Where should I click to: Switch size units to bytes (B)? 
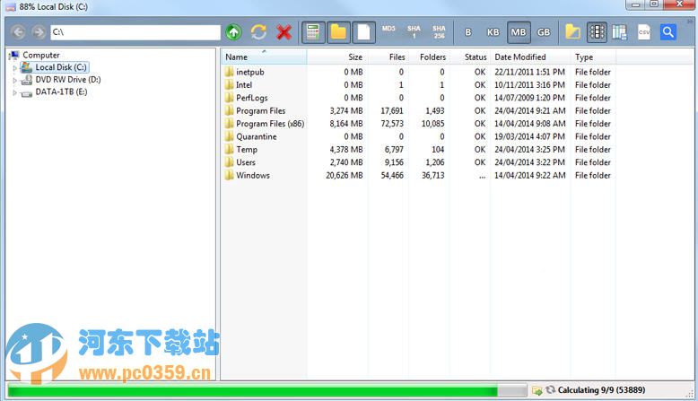point(467,32)
